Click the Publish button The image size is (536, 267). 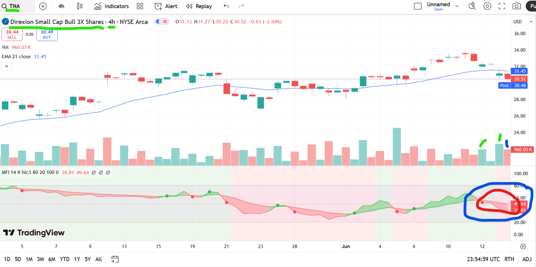point(531,6)
